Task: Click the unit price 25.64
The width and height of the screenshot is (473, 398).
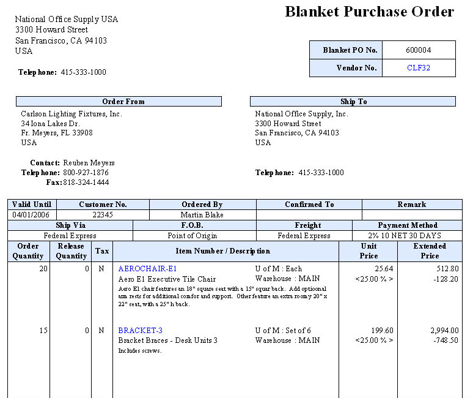Action: click(x=384, y=269)
